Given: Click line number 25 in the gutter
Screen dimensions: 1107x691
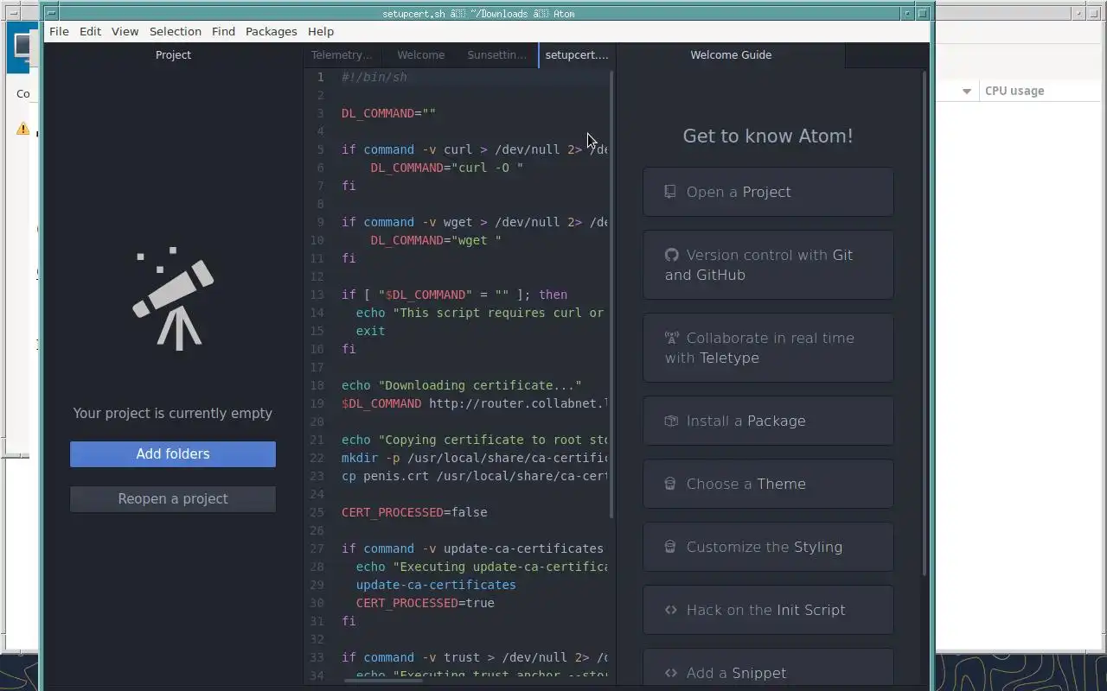Looking at the screenshot, I should point(317,512).
